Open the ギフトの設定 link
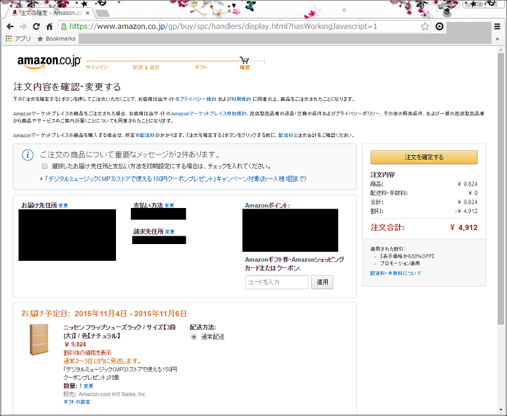The height and width of the screenshot is (416, 507). click(x=77, y=402)
